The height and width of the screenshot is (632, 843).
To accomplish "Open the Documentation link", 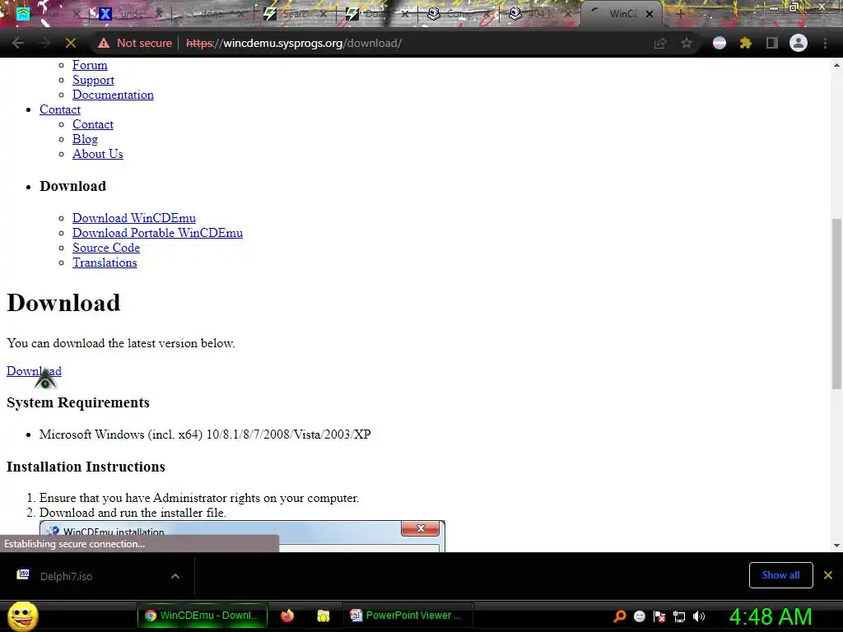I will [x=113, y=95].
